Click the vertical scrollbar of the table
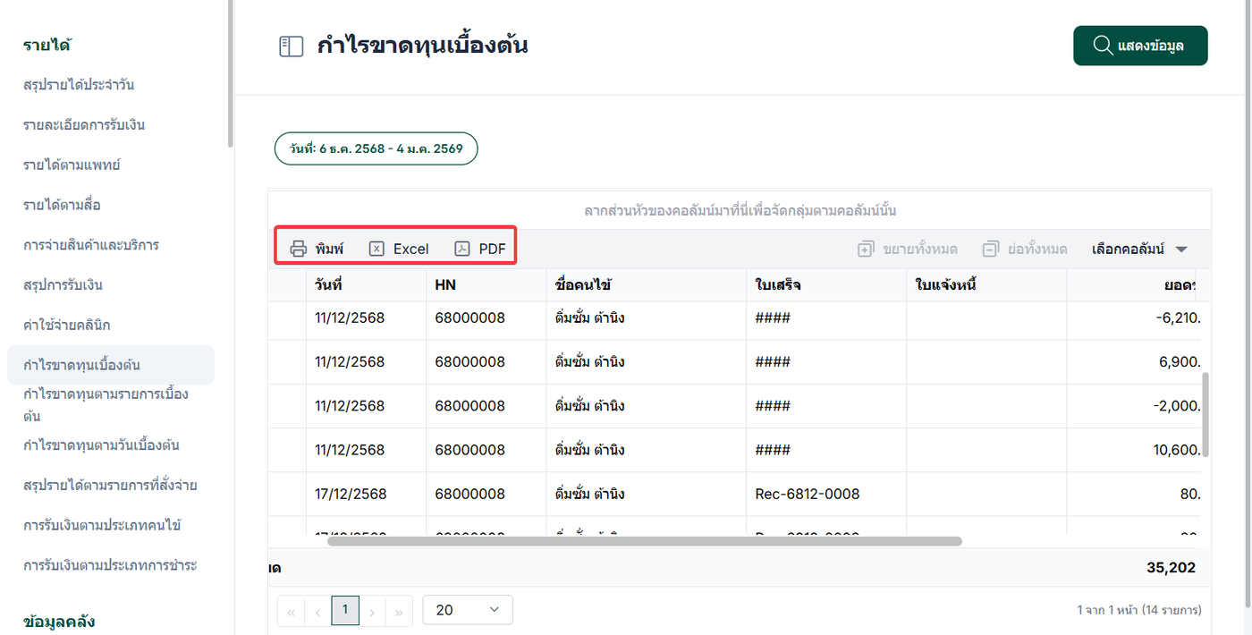Screen dimensions: 1252x635 [x=1205, y=416]
